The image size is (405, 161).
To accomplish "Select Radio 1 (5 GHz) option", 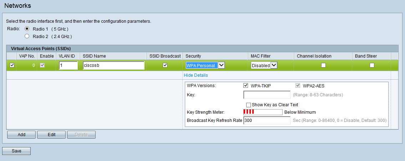I will pyautogui.click(x=27, y=29).
